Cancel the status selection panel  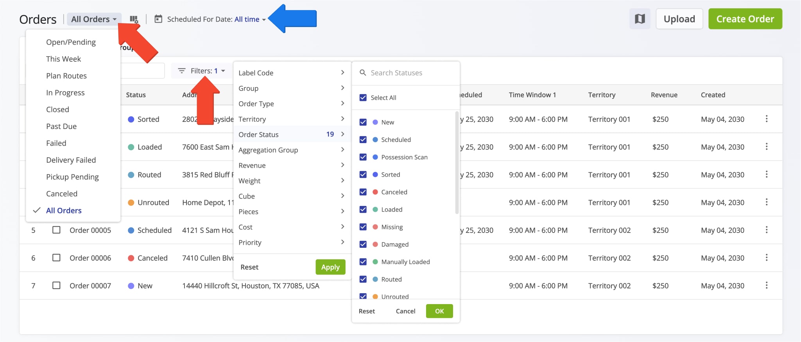(x=405, y=311)
